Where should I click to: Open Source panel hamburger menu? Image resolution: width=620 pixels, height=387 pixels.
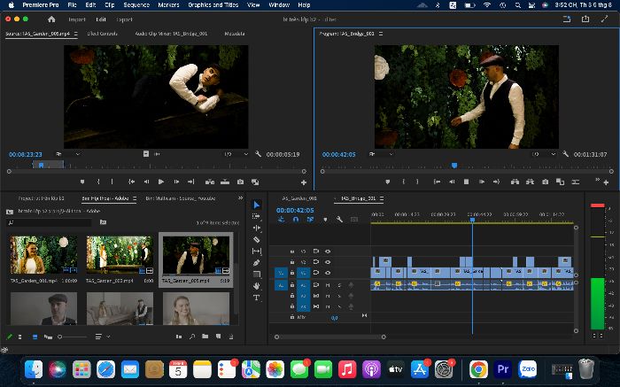point(76,34)
